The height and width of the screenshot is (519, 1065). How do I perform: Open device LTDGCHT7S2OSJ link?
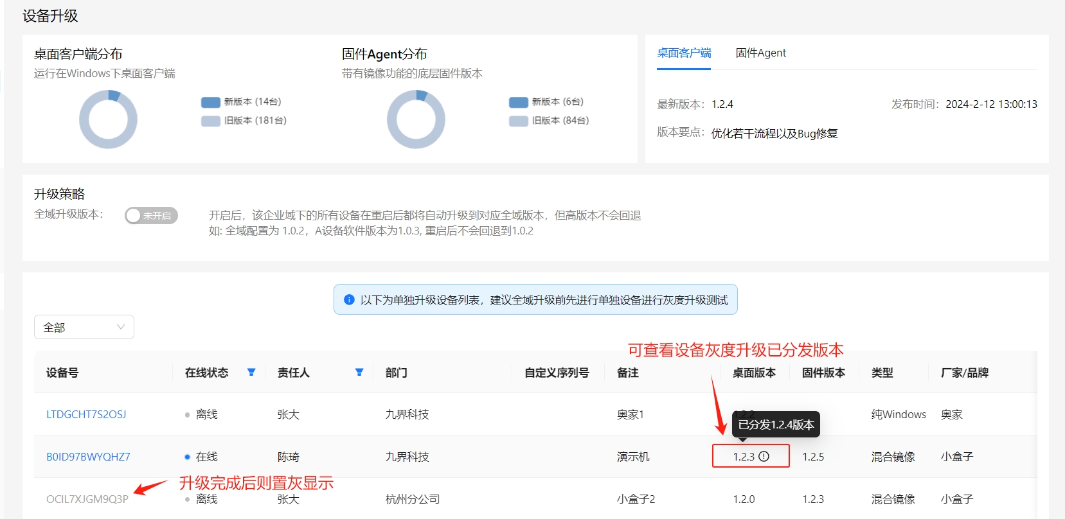tap(86, 414)
